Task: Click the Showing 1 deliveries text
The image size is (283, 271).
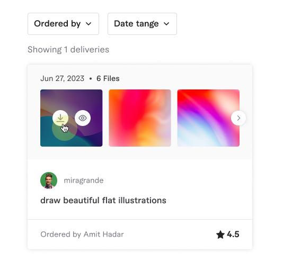Action: pos(68,50)
